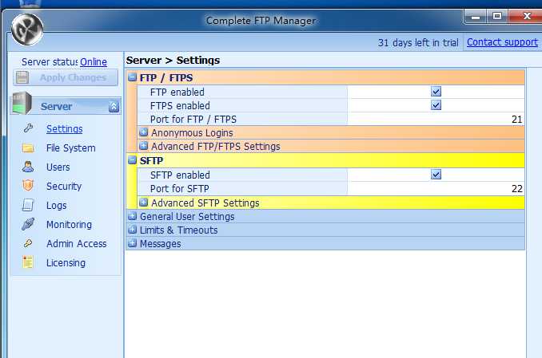Uncheck the FTP enabled checkbox

(x=436, y=92)
